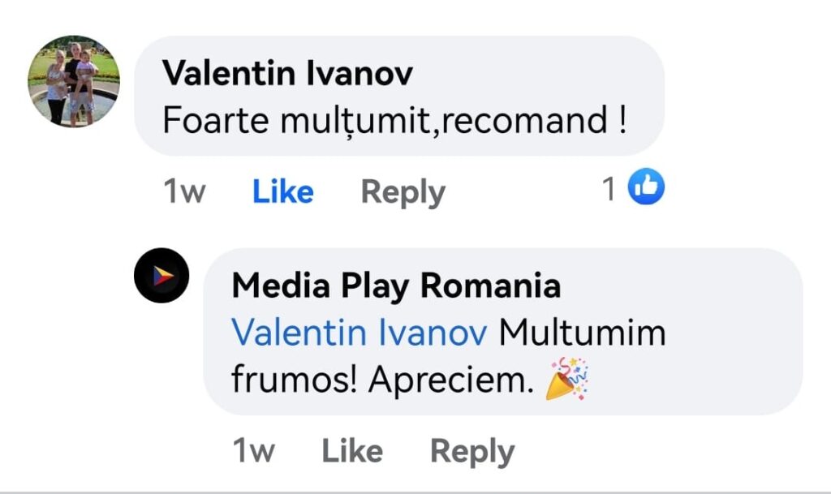
Task: Click the 1w timestamp under Valentin's comment
Action: click(184, 192)
